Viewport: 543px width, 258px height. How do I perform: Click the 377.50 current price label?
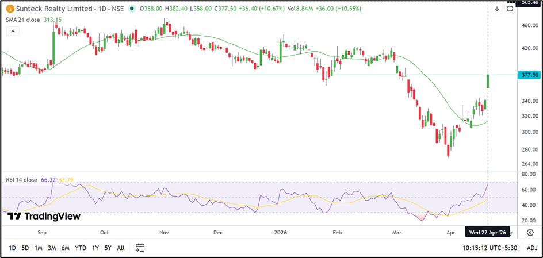[x=528, y=75]
